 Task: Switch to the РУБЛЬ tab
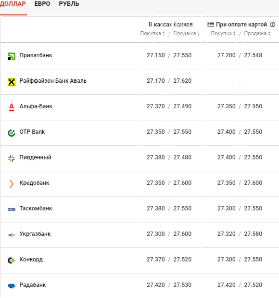click(x=69, y=4)
